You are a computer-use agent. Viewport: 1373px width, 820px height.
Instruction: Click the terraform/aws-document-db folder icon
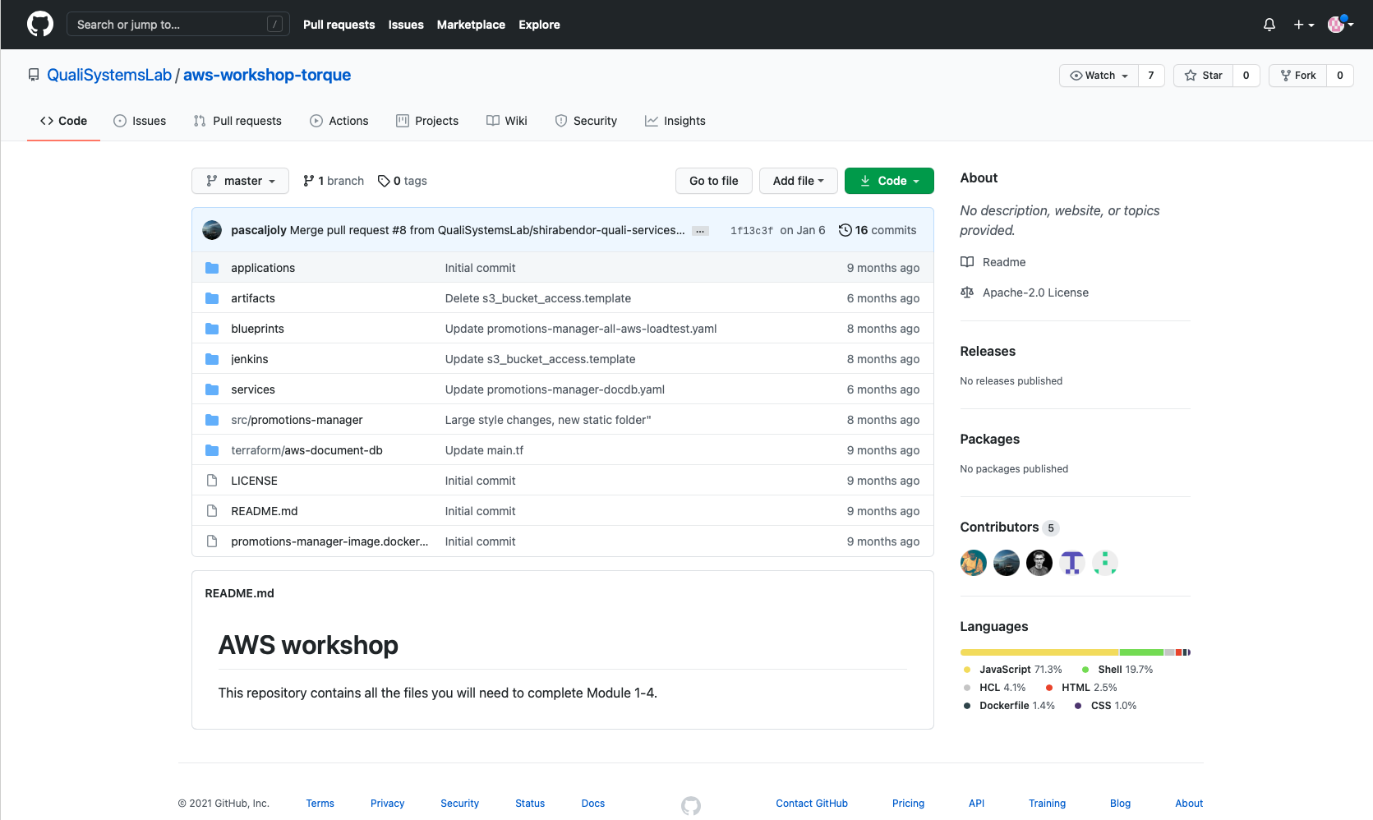(x=212, y=450)
